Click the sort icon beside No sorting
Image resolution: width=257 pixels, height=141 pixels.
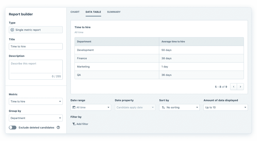tap(163, 107)
